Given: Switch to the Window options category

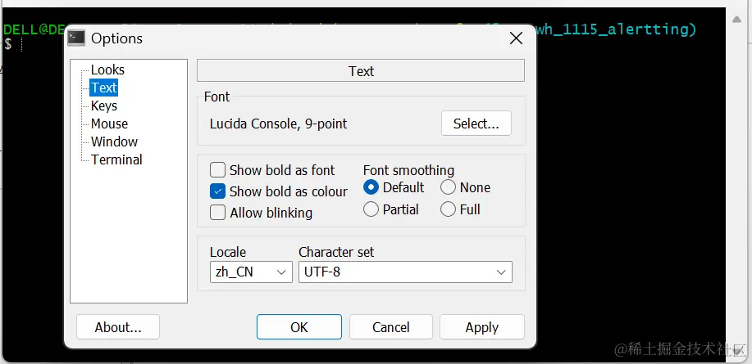Looking at the screenshot, I should coord(114,142).
